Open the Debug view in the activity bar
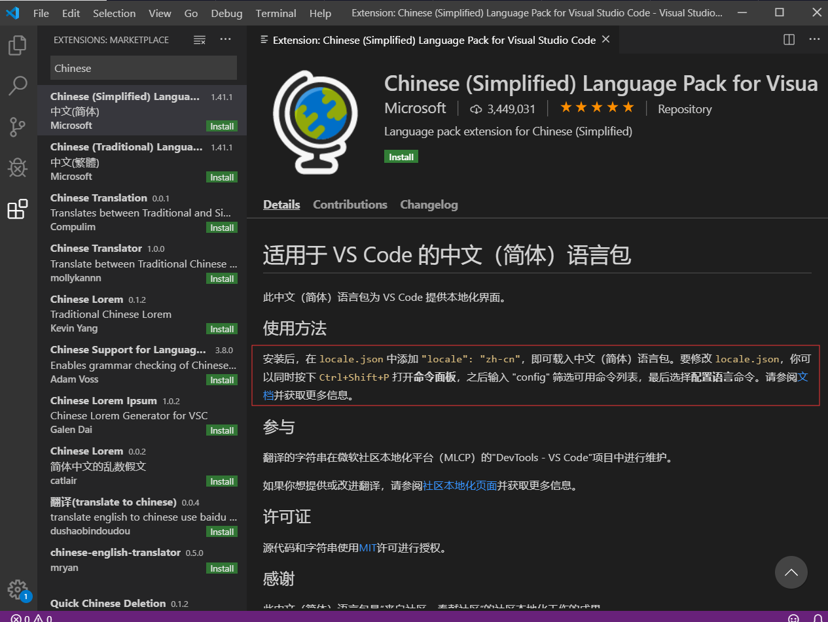 click(18, 167)
